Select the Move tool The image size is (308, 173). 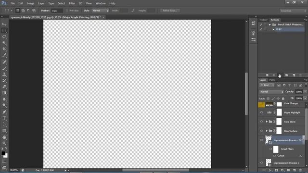pyautogui.click(x=4, y=25)
